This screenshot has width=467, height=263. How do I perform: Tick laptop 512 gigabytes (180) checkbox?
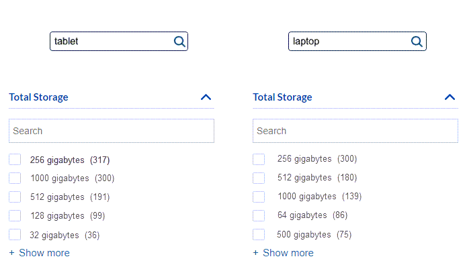(x=259, y=178)
